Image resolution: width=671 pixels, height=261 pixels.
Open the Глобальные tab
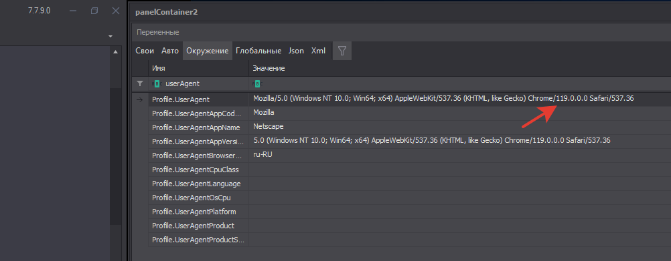click(x=258, y=51)
